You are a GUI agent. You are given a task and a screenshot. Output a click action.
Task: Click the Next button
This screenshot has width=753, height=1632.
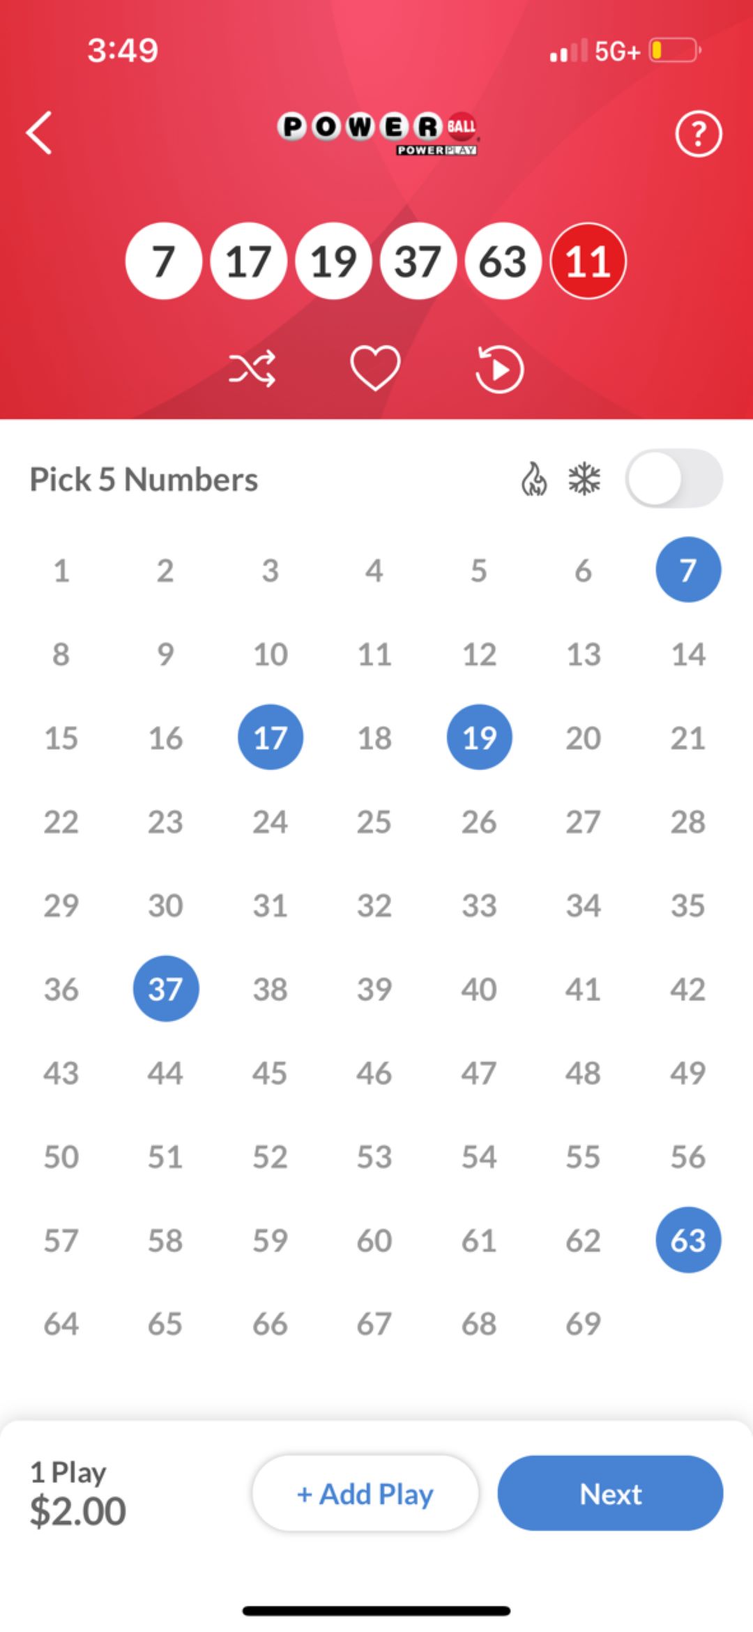610,1493
